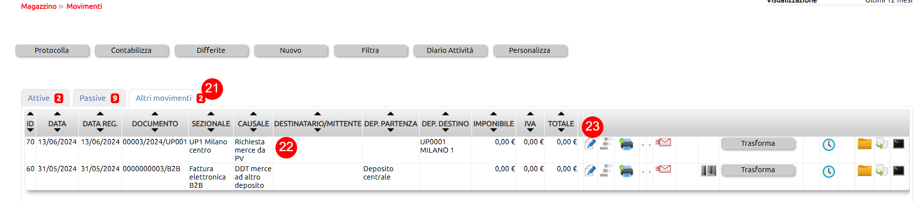The image size is (921, 202).
Task: Click Trasforma for movement 70
Action: pyautogui.click(x=758, y=143)
